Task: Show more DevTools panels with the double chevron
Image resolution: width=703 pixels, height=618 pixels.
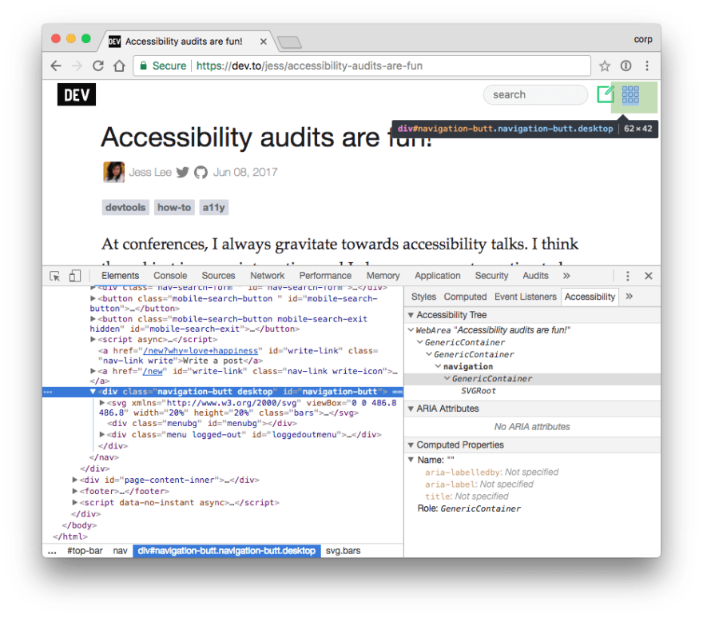Action: [x=566, y=276]
